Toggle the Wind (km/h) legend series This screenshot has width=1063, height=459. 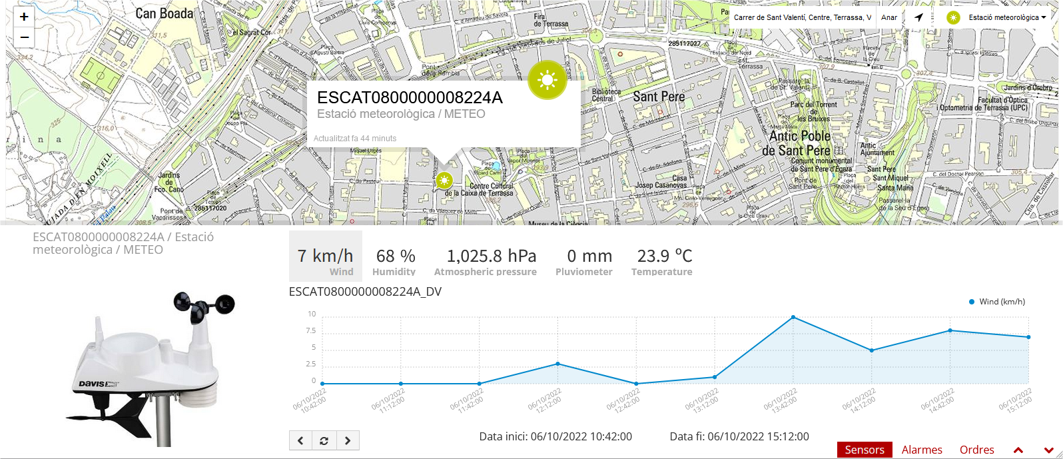pyautogui.click(x=997, y=302)
